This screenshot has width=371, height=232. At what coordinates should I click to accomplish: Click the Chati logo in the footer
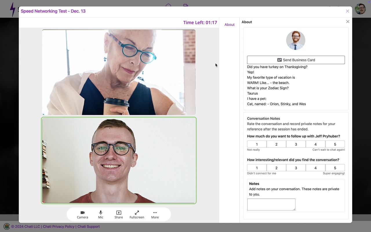[x=6, y=226]
